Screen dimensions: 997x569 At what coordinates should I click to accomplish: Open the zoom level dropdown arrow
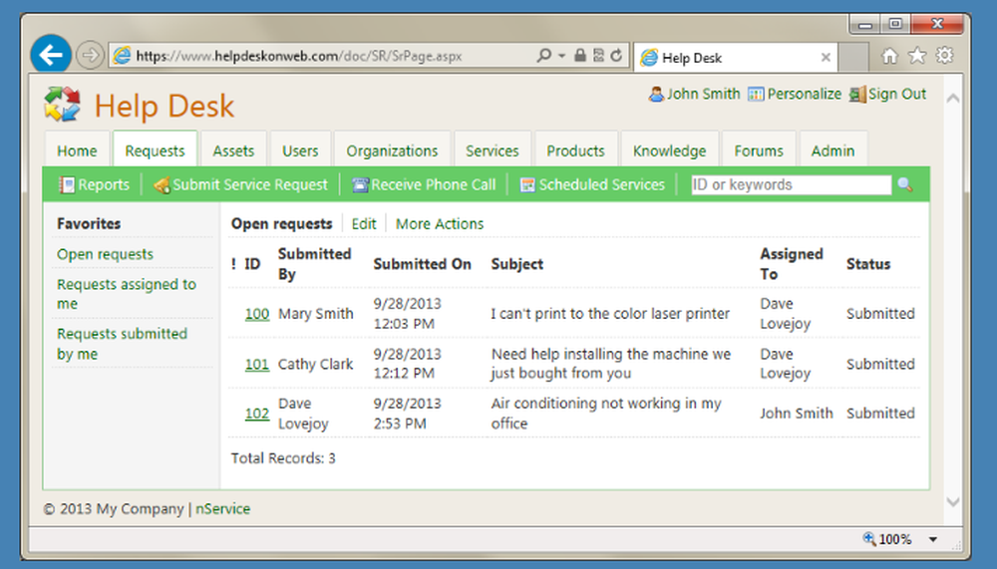point(933,540)
